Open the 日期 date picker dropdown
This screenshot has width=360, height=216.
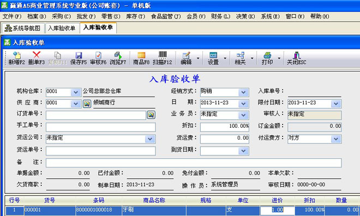tap(243, 104)
